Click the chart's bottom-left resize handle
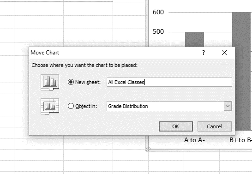The width and height of the screenshot is (252, 174). click(x=147, y=150)
